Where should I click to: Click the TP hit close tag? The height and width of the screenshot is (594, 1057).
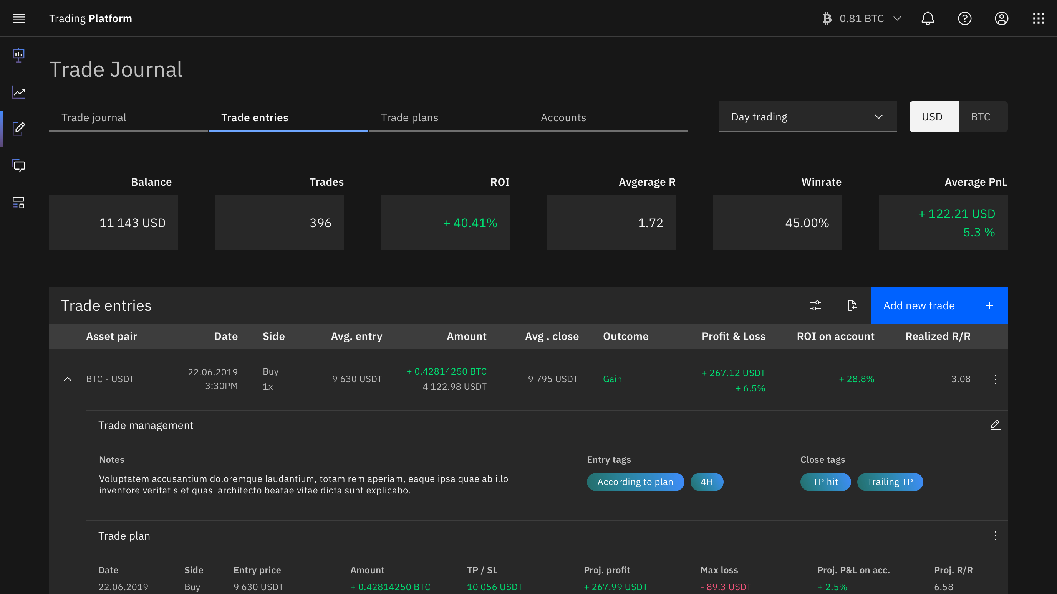[x=825, y=482]
